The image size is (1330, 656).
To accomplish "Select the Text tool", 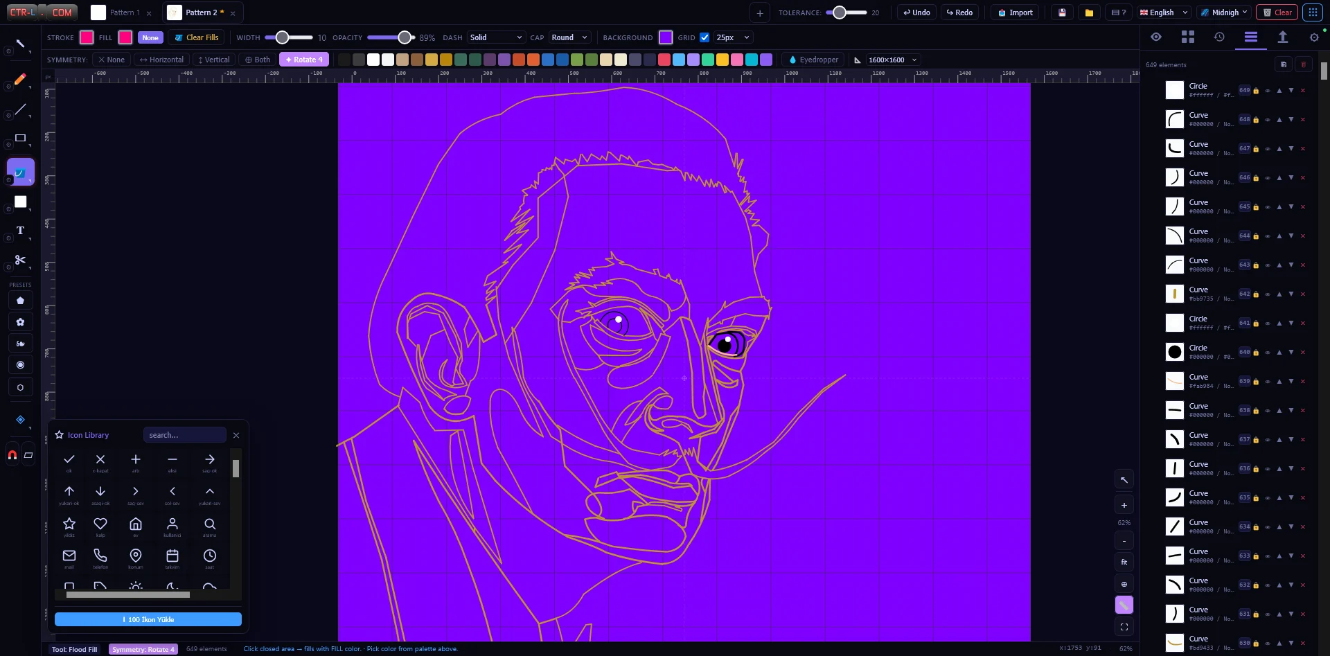I will click(21, 231).
